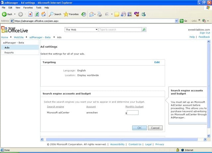Viewport: 212px width, 153px height.
Task: Open the View menu
Action: [18, 8]
